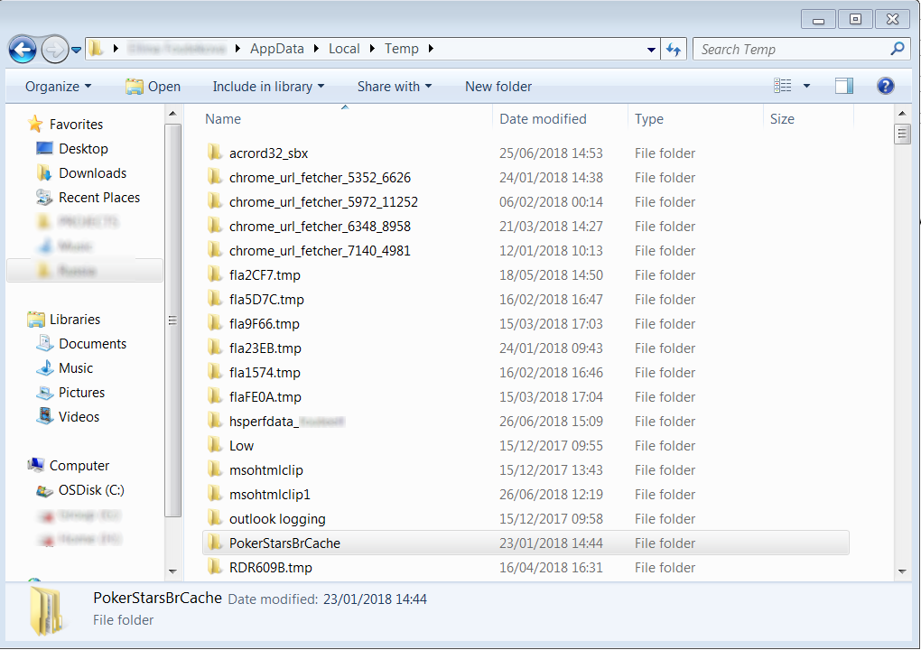Click the Open button in the toolbar

tap(153, 86)
